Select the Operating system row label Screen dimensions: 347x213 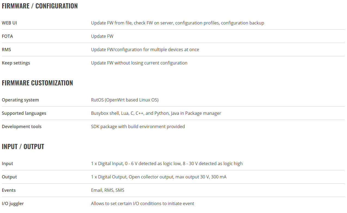pyautogui.click(x=20, y=100)
